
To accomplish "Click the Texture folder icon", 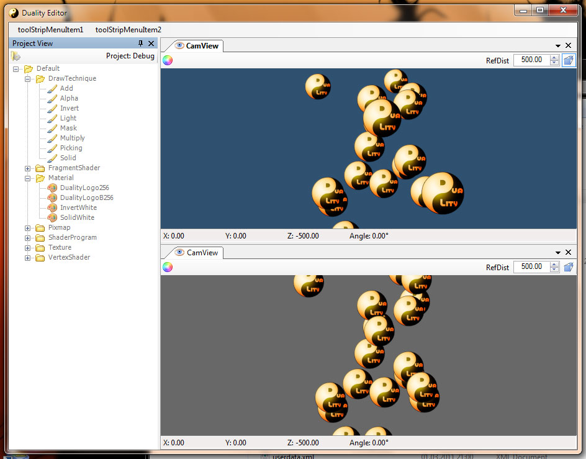I will pos(40,248).
